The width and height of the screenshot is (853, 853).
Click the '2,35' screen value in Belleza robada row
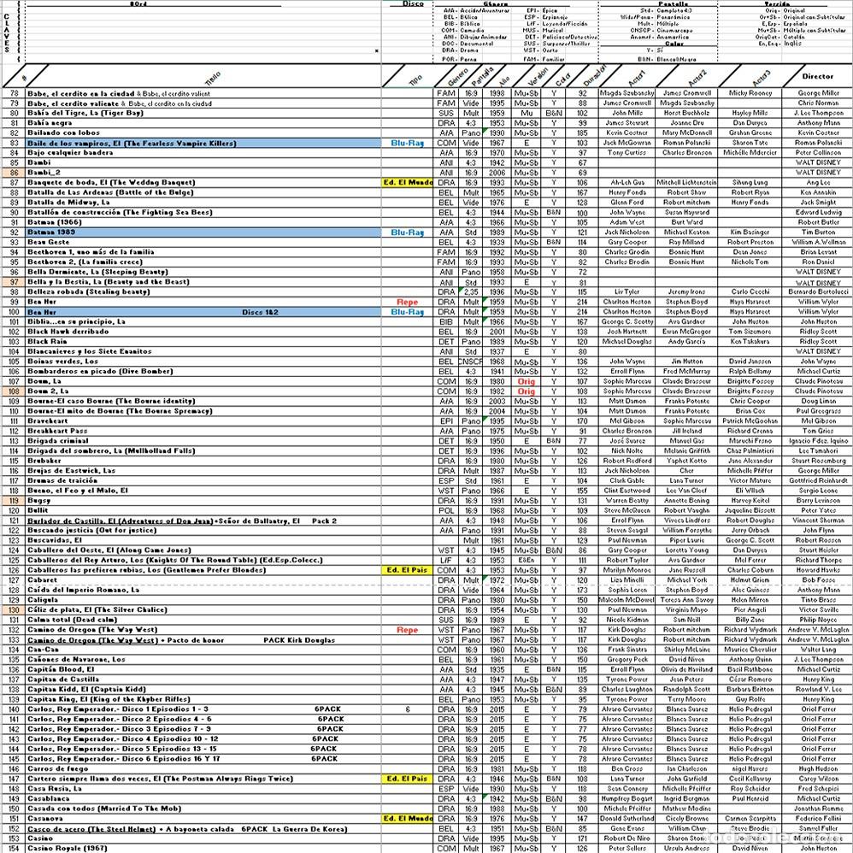471,291
